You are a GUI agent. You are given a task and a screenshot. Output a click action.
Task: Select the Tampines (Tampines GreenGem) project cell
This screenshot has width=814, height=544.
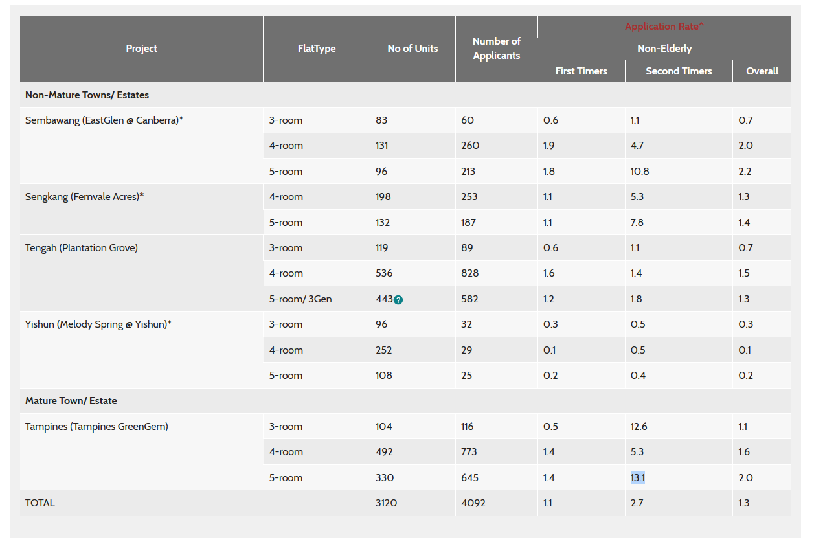pos(96,427)
